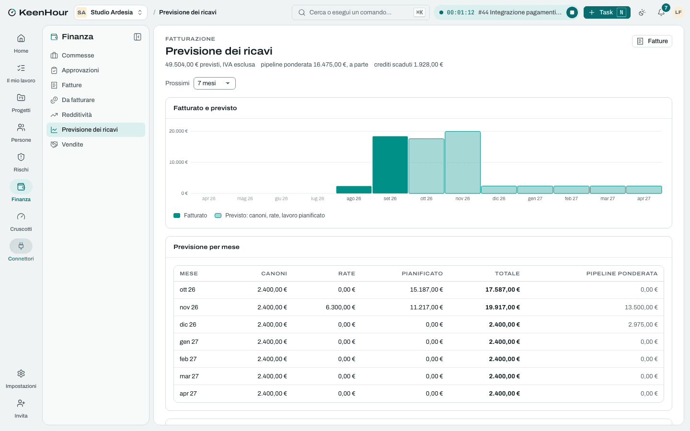Open Redditività in Finanza menu
Screen dimensions: 690x431
point(96,115)
